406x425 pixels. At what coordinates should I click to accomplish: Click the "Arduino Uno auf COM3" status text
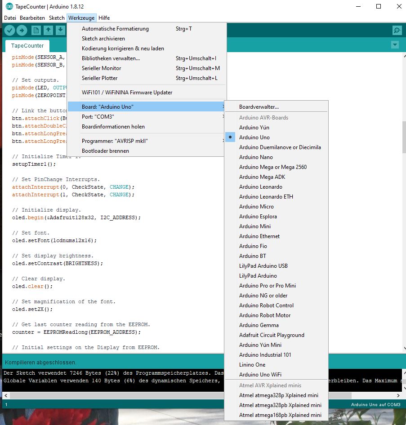(375, 405)
